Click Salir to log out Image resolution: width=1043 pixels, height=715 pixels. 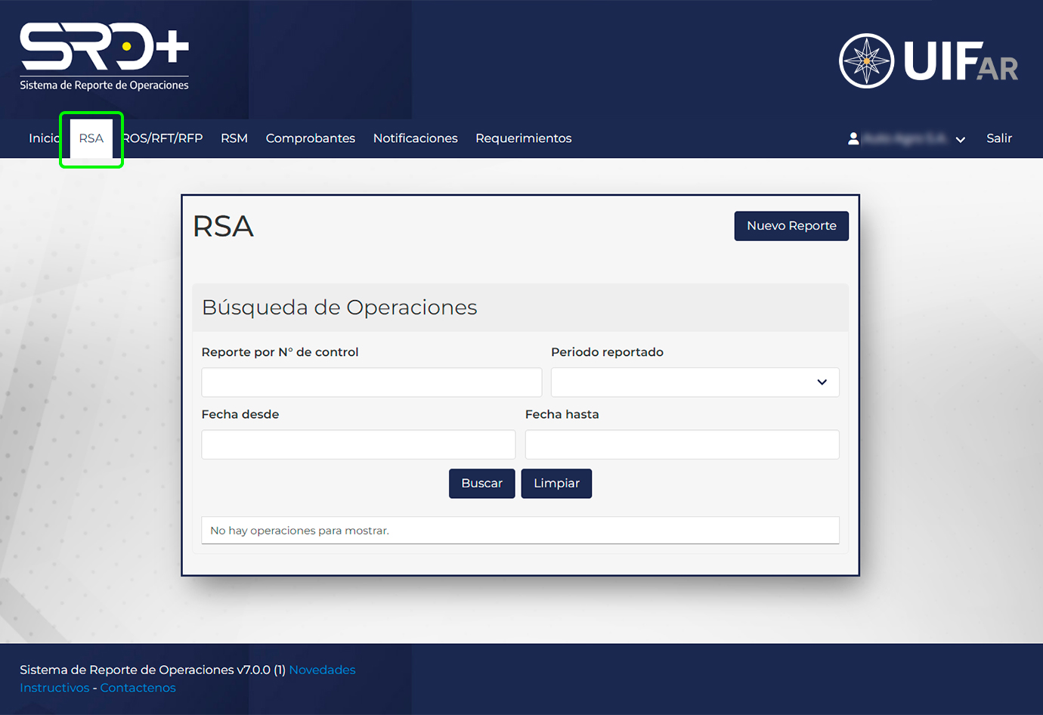coord(998,138)
